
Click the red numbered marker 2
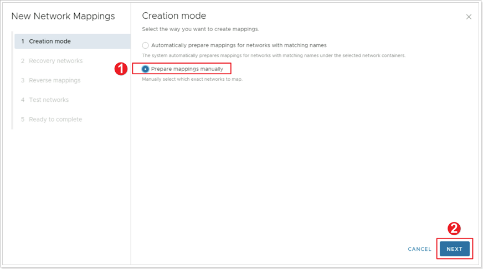(x=454, y=229)
